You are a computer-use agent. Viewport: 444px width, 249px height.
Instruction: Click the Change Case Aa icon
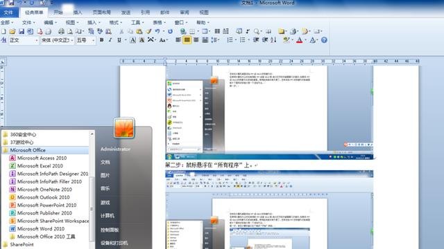click(x=162, y=40)
